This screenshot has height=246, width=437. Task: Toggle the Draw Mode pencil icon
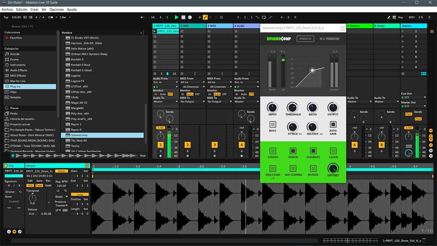[x=389, y=17]
